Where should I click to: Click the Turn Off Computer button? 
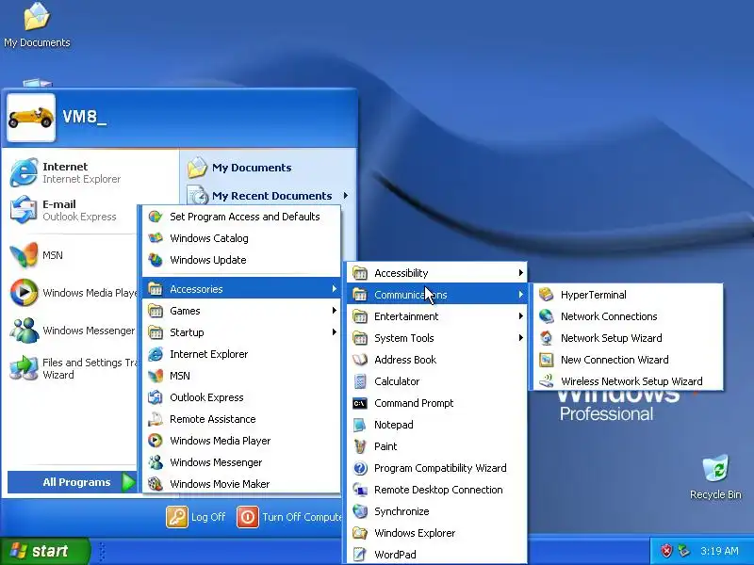point(289,517)
